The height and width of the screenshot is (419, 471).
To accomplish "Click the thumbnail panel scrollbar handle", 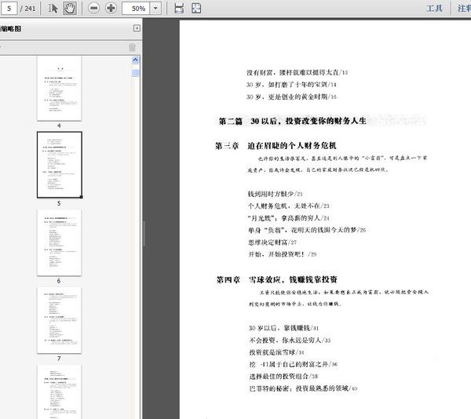I will point(135,73).
